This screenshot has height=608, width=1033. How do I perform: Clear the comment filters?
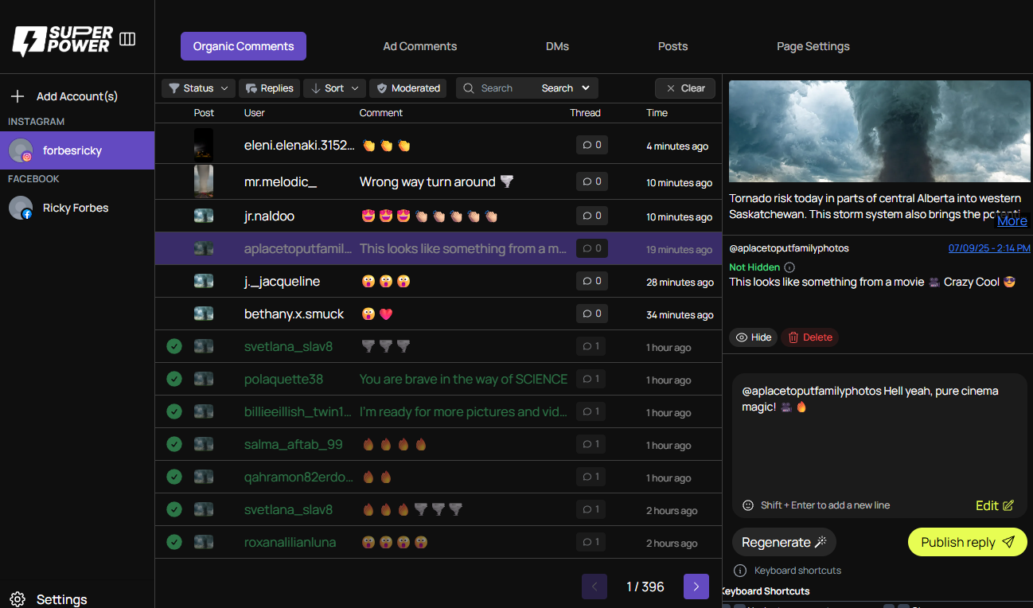685,88
